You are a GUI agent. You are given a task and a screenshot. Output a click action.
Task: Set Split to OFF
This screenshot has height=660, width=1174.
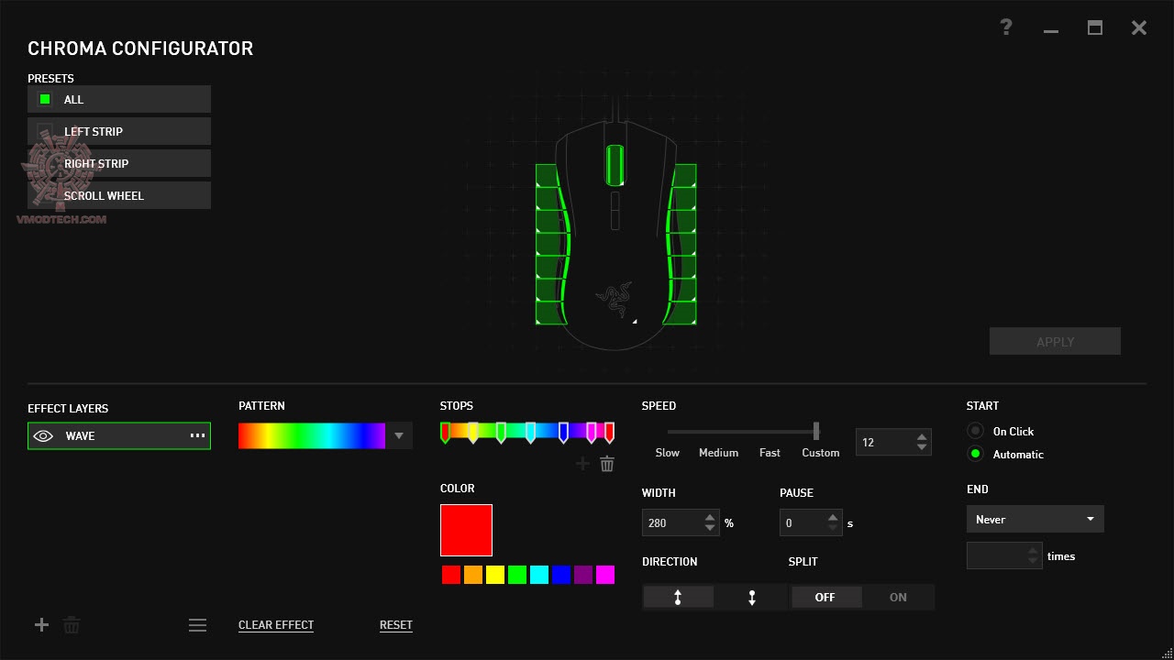point(825,598)
